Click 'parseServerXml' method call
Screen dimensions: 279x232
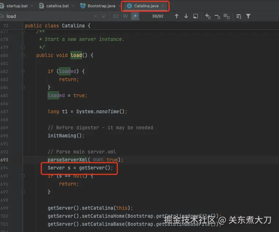[x=68, y=160]
